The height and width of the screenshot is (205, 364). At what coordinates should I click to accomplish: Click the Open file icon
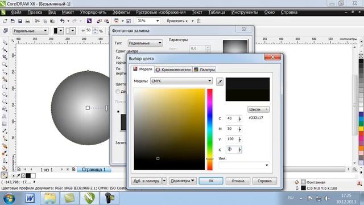[13, 21]
